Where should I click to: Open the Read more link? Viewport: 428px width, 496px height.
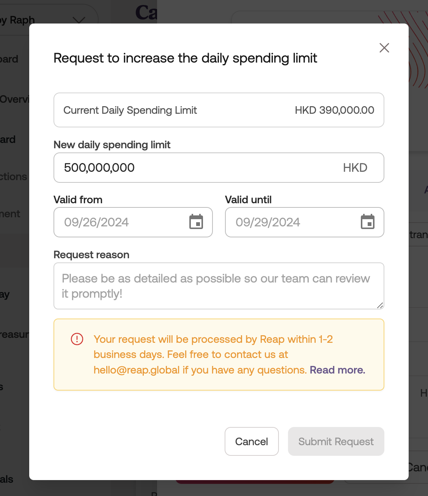[337, 370]
